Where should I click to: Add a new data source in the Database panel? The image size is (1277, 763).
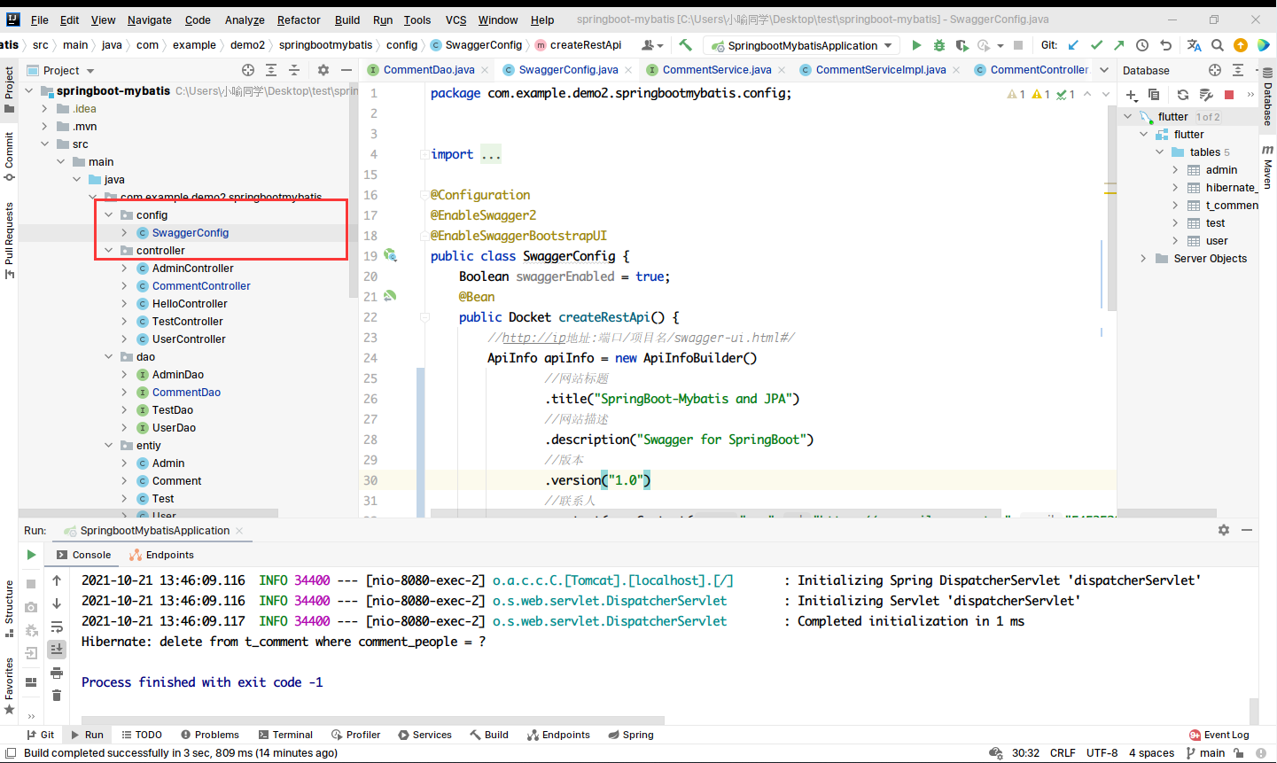pos(1132,95)
